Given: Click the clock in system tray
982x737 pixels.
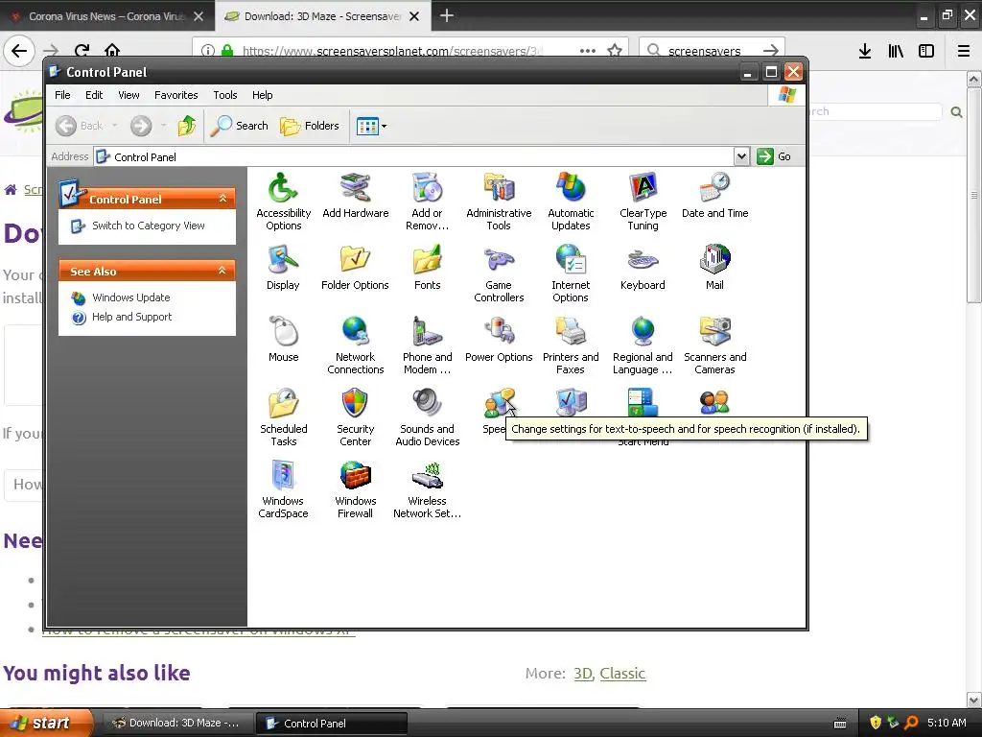Looking at the screenshot, I should pos(947,723).
